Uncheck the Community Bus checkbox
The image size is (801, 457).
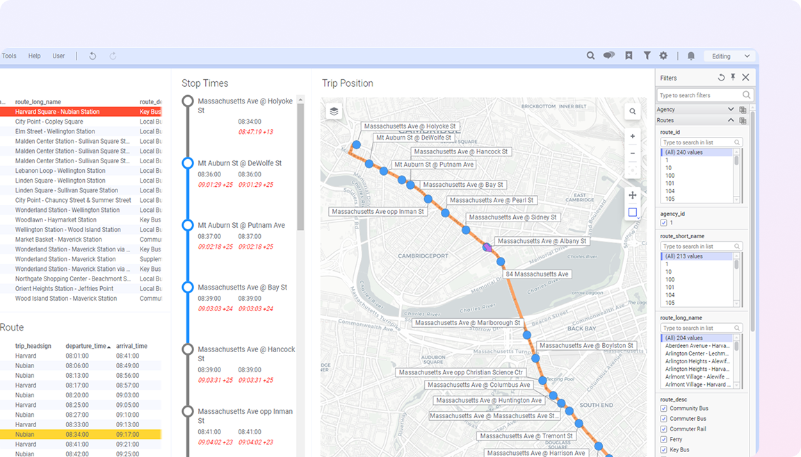click(x=663, y=408)
